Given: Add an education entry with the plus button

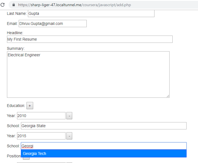Looking at the screenshot, I should (30, 106).
